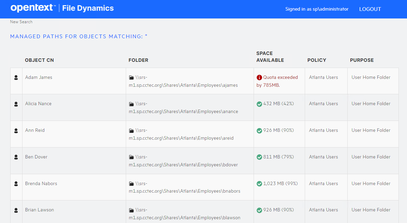Viewport: 407px width, 223px height.
Task: Click the folder icon for the ajames path
Action: 131,78
